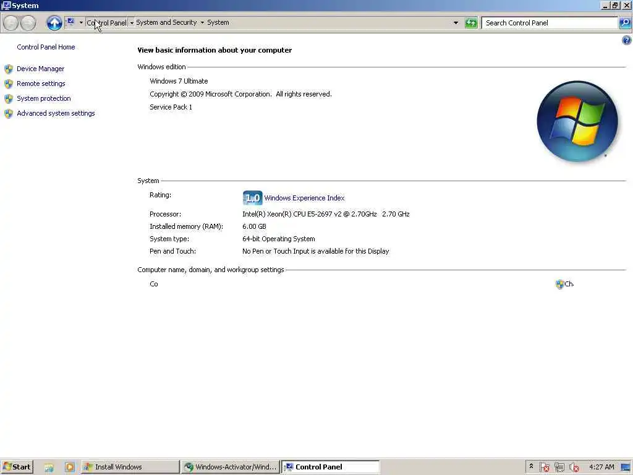Open Help via blue question mark icon
Screen dimensions: 633x475
(x=626, y=40)
